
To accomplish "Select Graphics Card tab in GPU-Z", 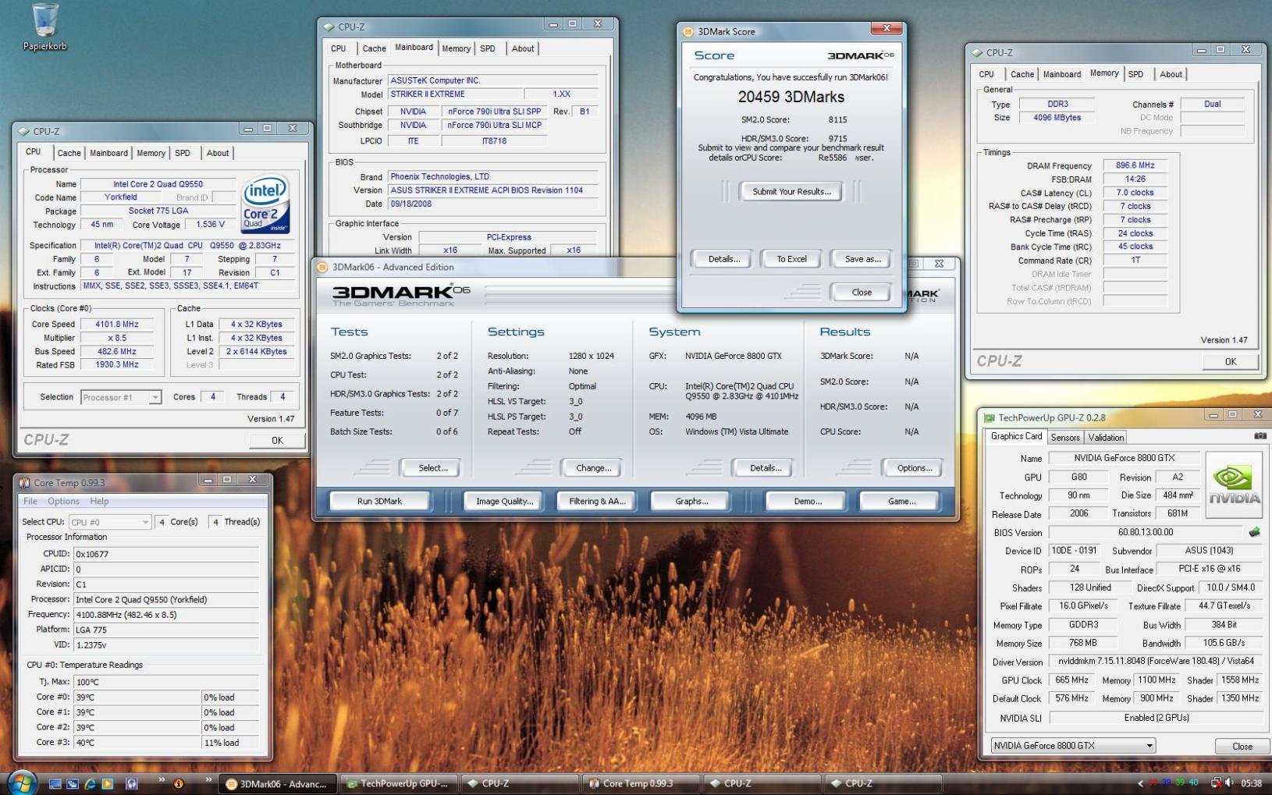I will pyautogui.click(x=1016, y=436).
